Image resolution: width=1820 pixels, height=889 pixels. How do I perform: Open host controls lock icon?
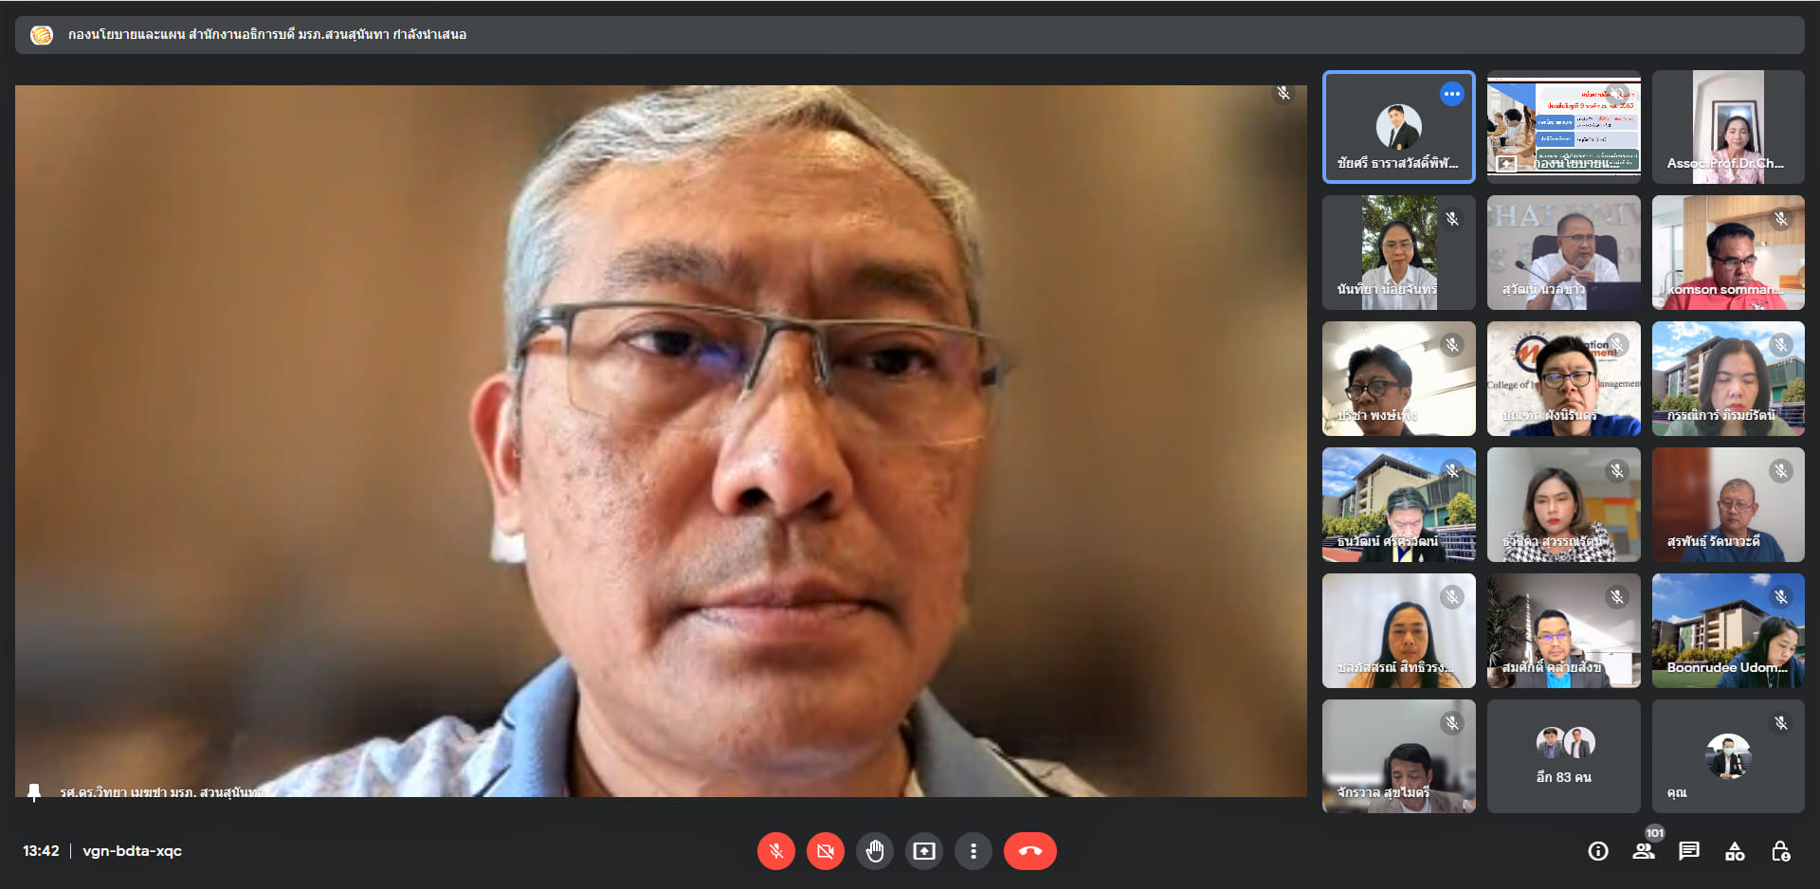pyautogui.click(x=1780, y=851)
